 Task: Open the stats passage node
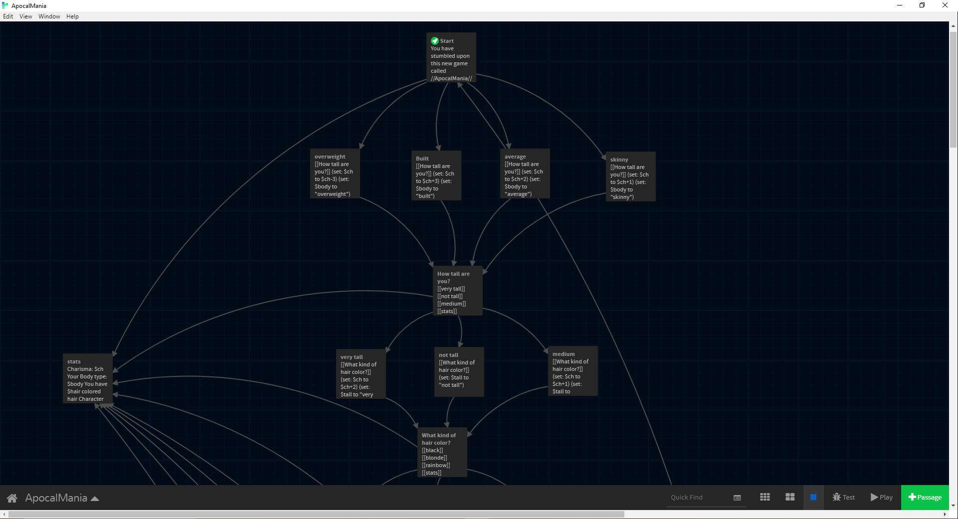[x=87, y=379]
